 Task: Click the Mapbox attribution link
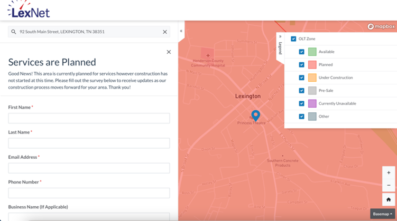click(x=381, y=26)
